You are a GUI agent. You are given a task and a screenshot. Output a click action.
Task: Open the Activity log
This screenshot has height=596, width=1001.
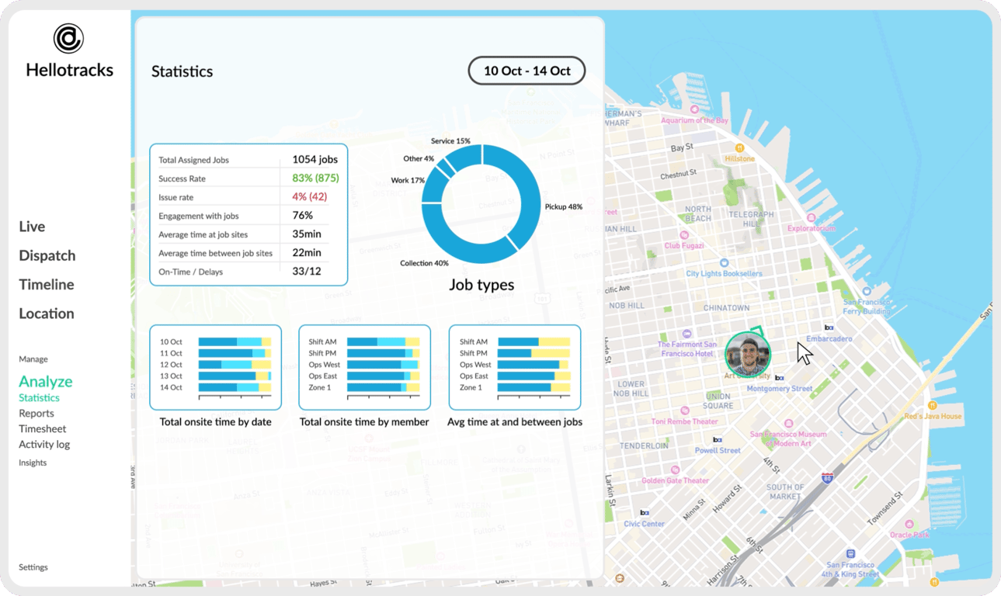44,444
